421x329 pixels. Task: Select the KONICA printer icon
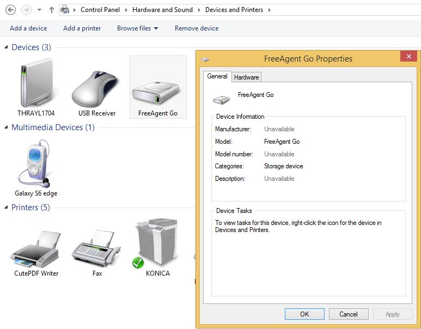tap(156, 243)
